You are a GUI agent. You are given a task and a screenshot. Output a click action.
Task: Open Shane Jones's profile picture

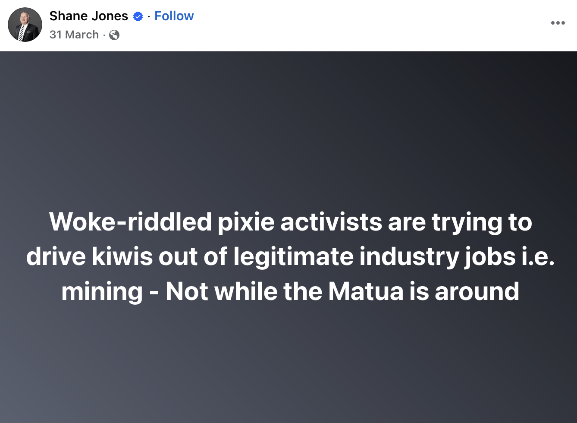[25, 25]
